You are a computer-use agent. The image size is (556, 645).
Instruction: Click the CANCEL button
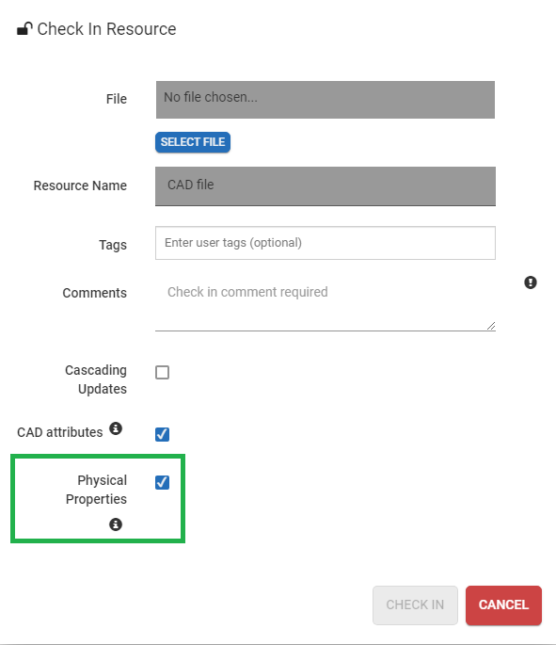(x=503, y=605)
